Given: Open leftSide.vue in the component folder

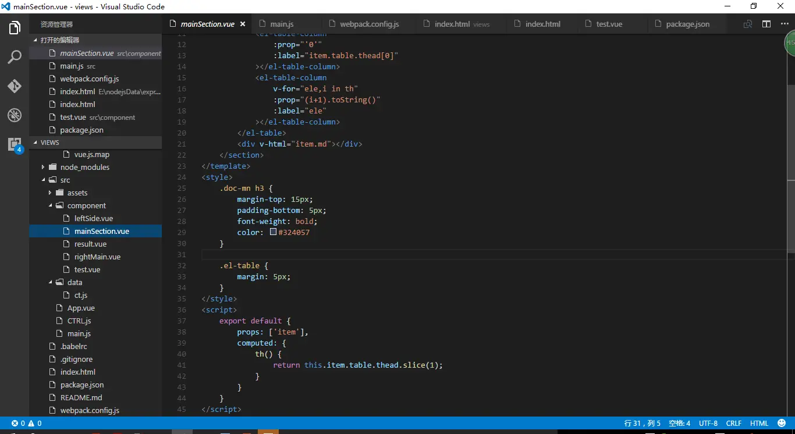Looking at the screenshot, I should click(x=95, y=218).
